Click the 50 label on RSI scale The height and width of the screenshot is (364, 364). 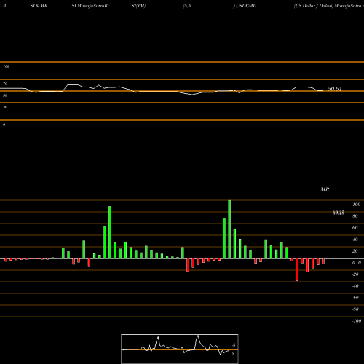[x=5, y=95]
